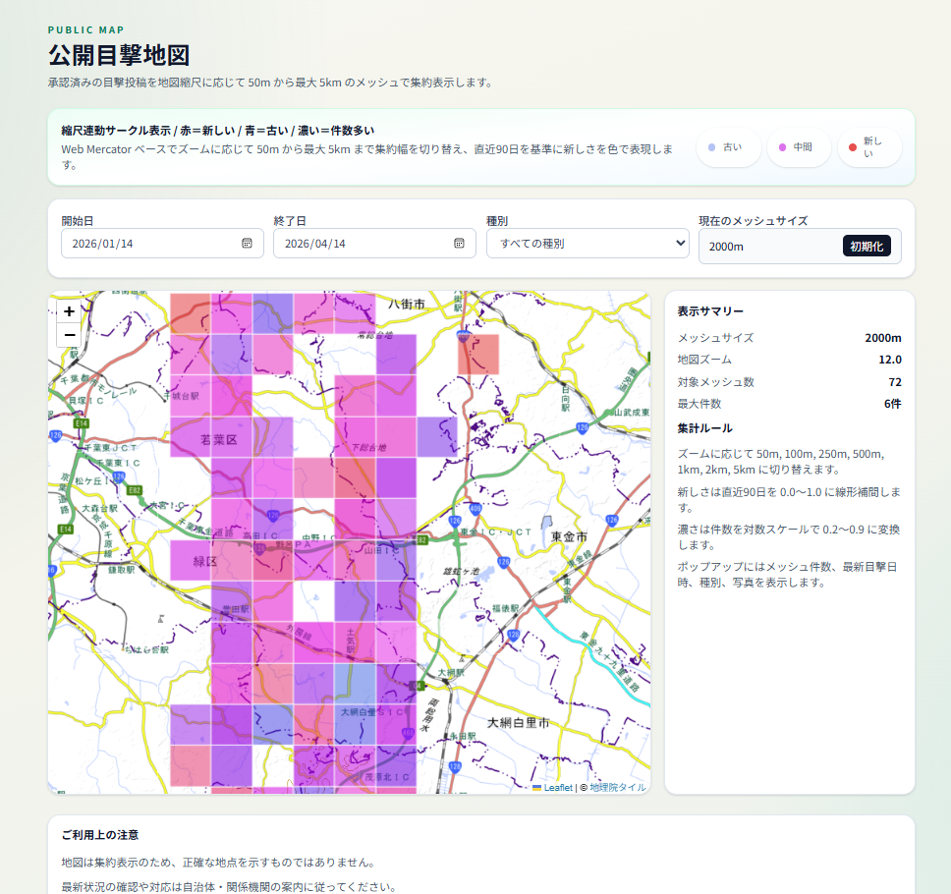Click the map zoom out minus button
This screenshot has height=894, width=951.
pyautogui.click(x=69, y=335)
